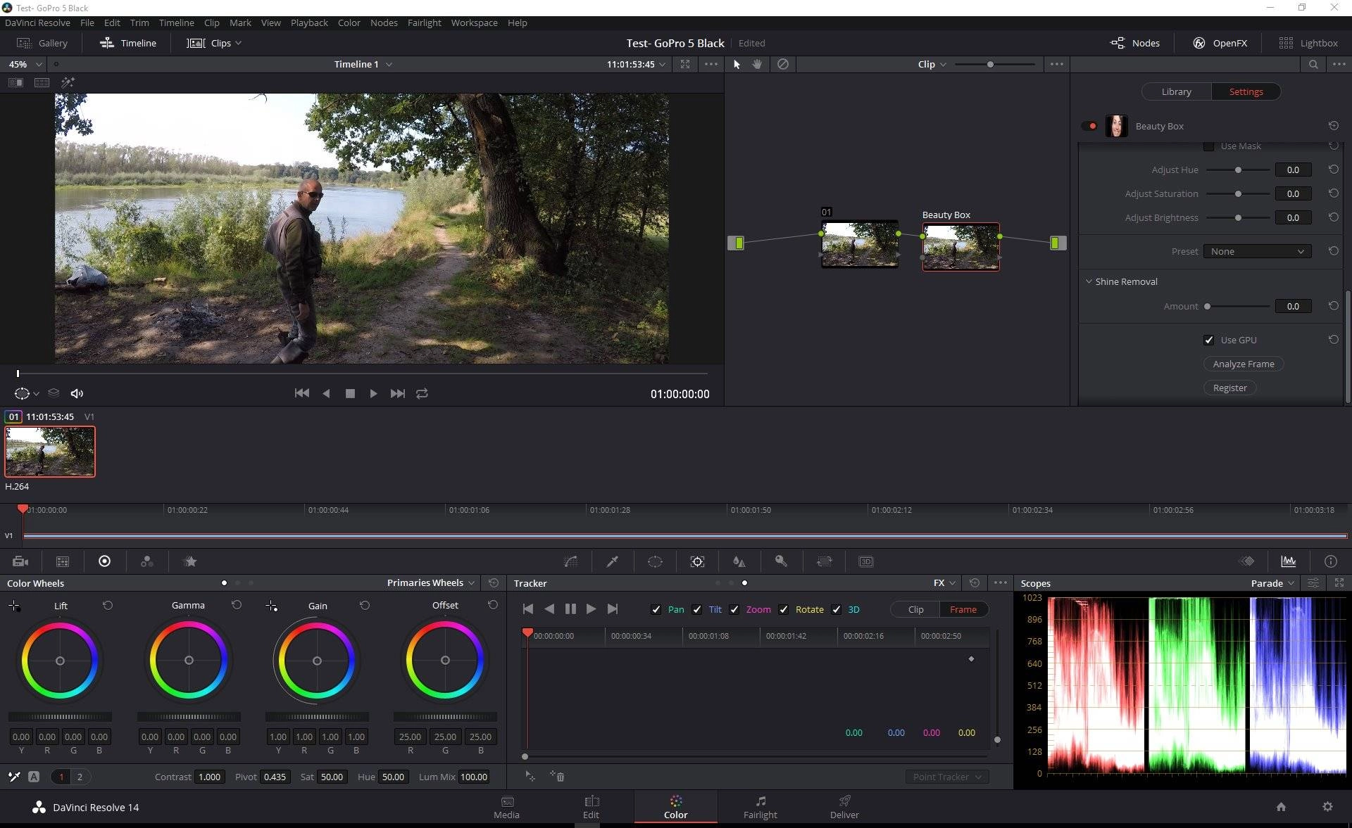Uncheck the Use GPU checkbox
Viewport: 1352px width, 828px height.
[x=1208, y=340]
